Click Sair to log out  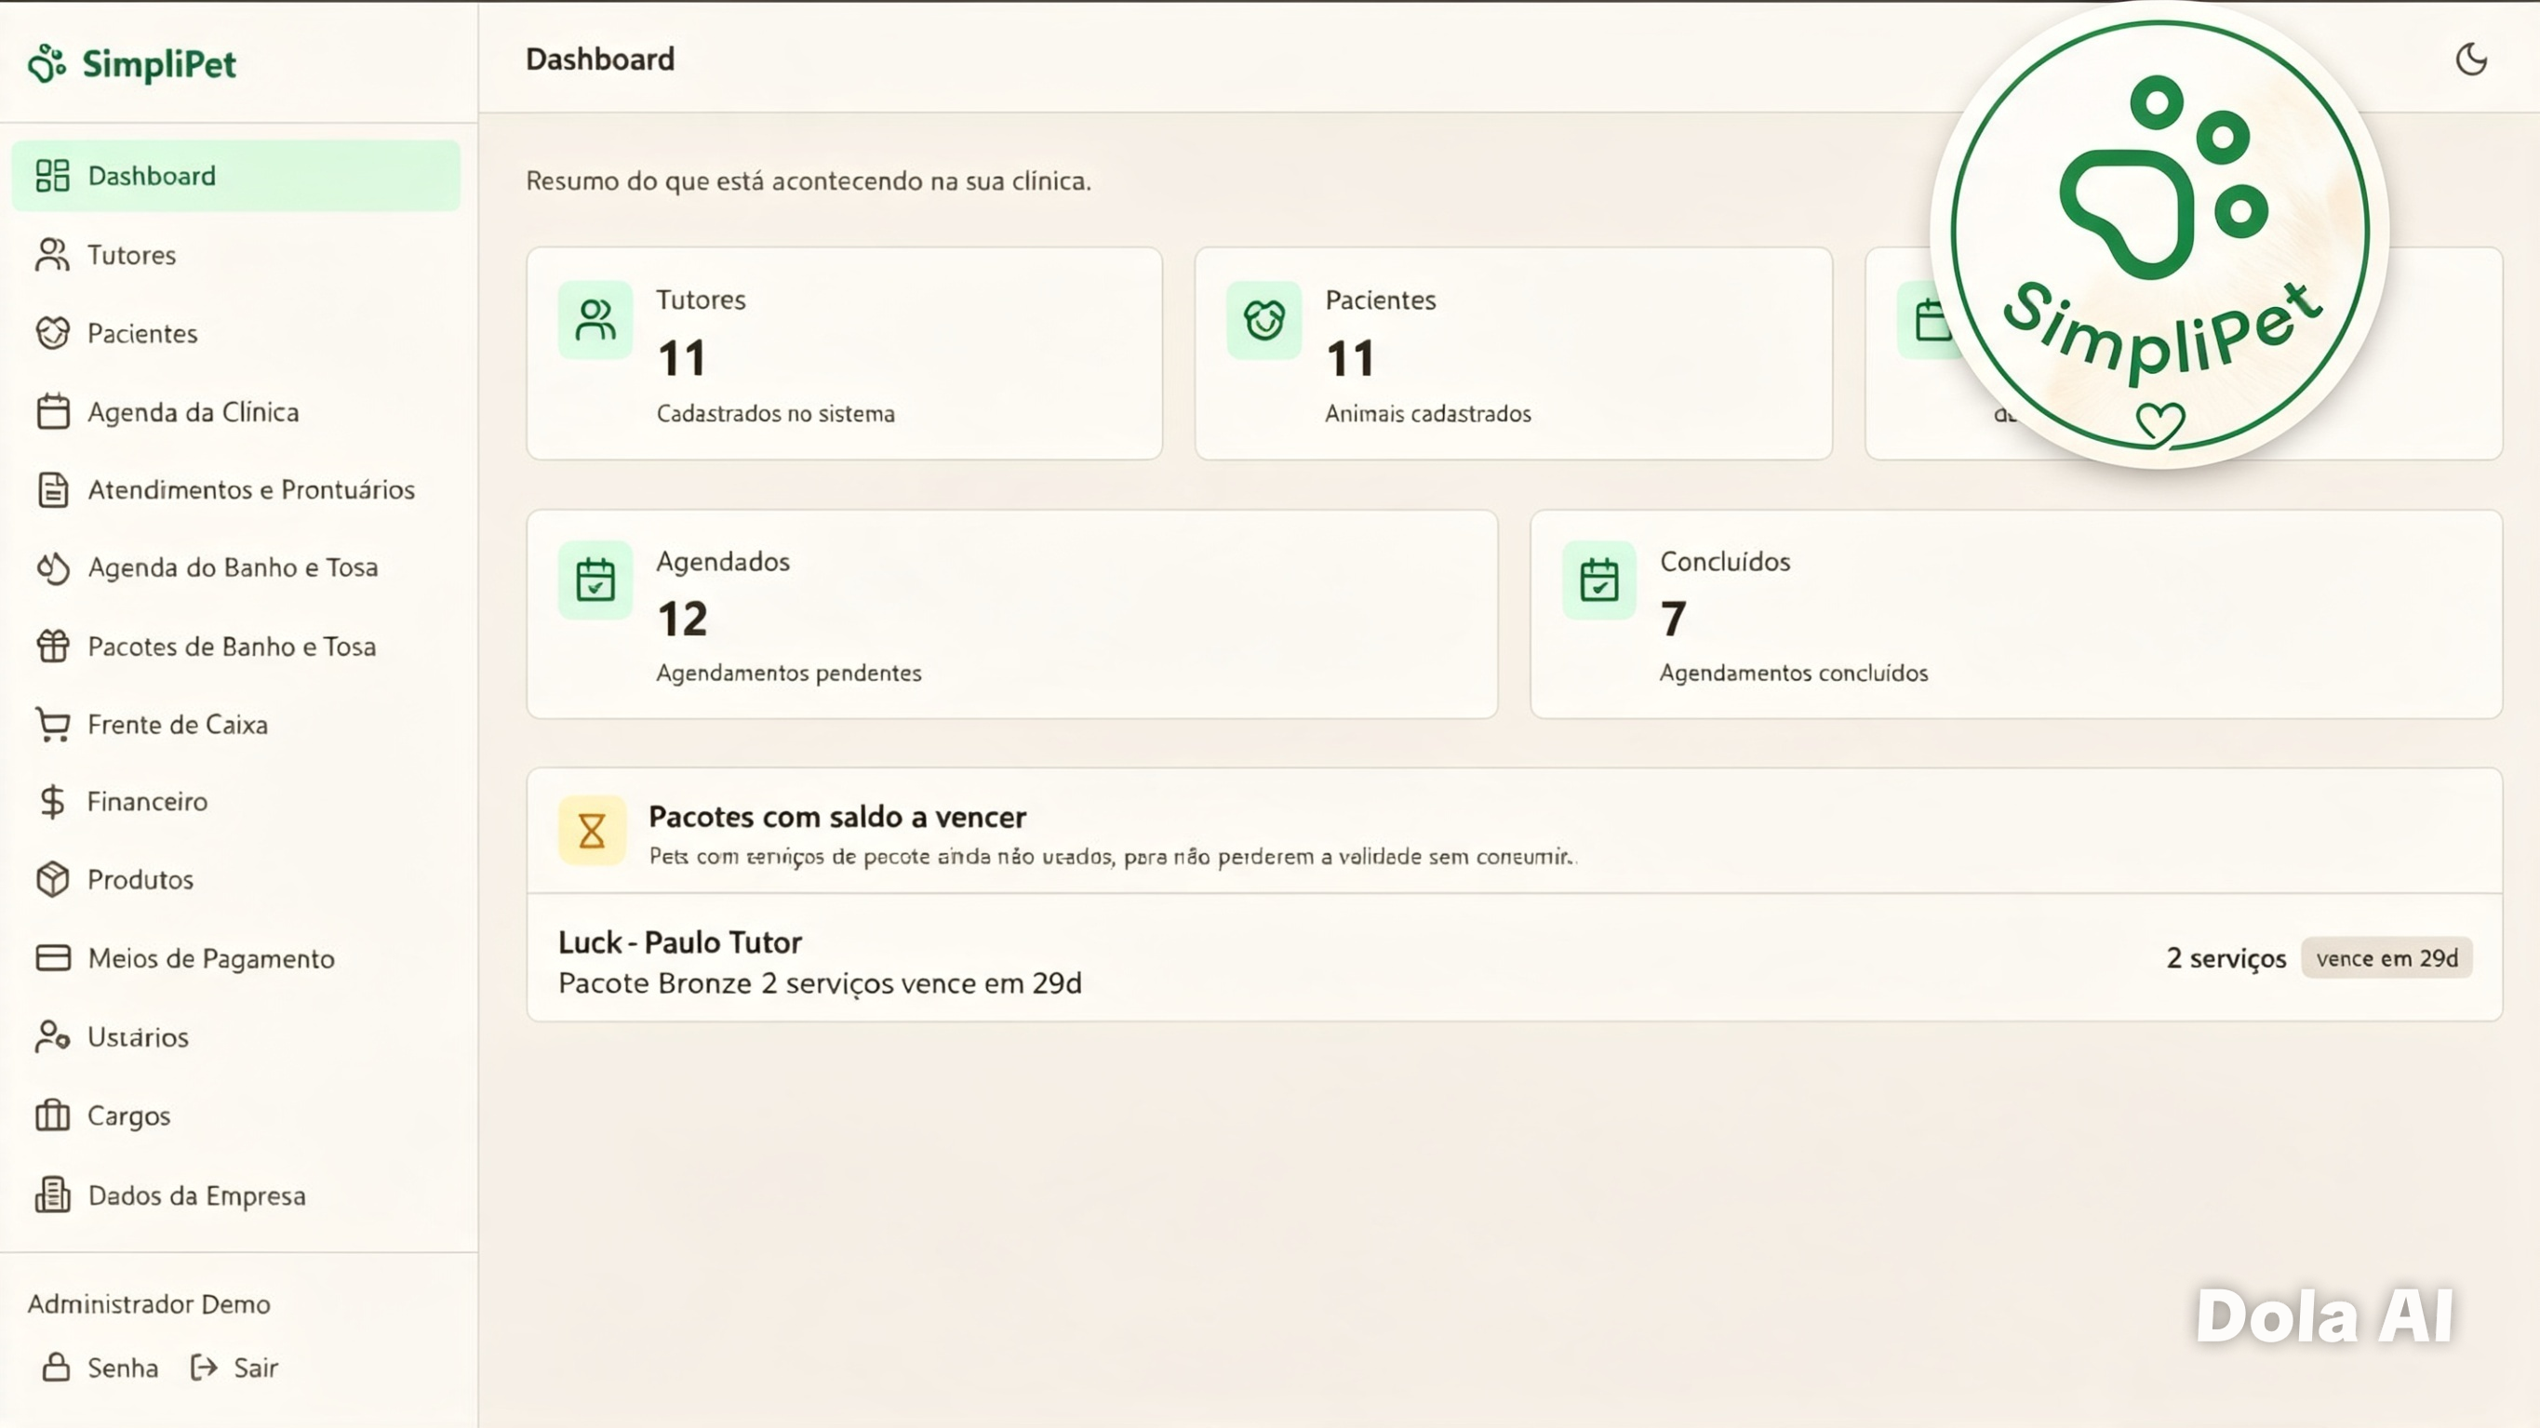coord(234,1367)
